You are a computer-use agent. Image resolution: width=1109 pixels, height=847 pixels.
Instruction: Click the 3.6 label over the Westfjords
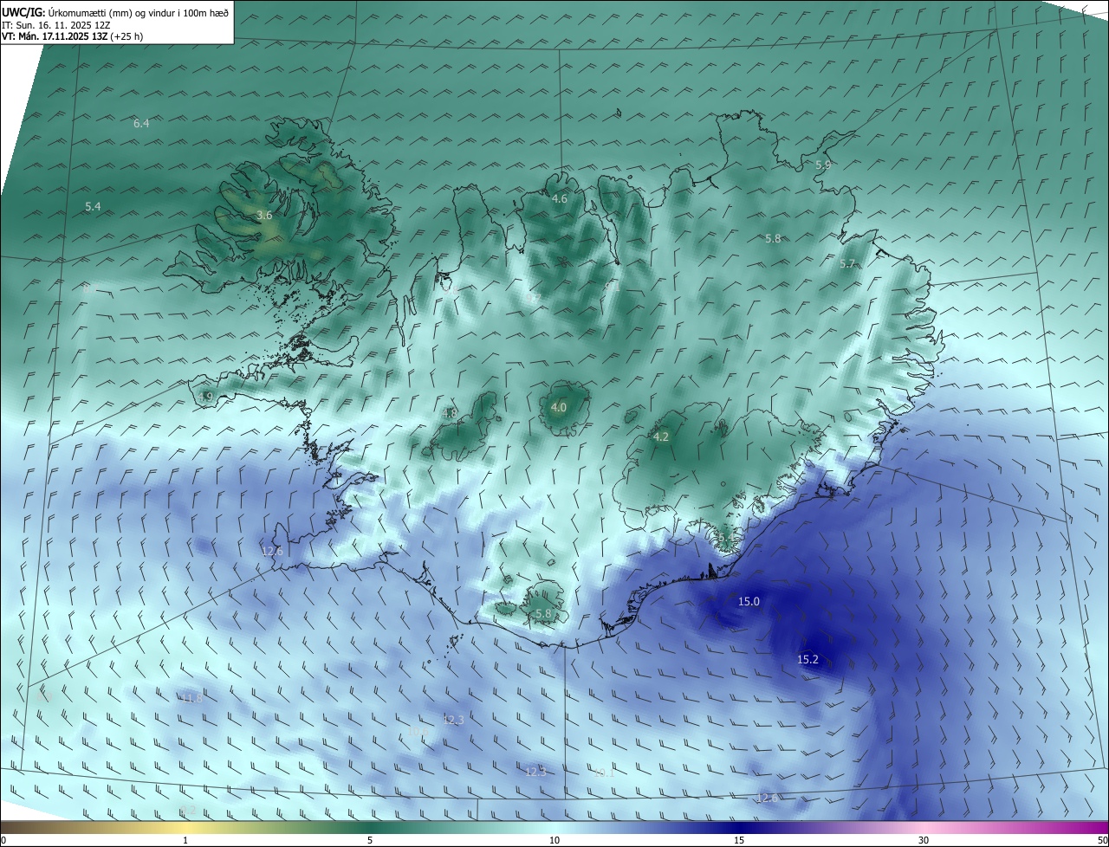(x=265, y=215)
